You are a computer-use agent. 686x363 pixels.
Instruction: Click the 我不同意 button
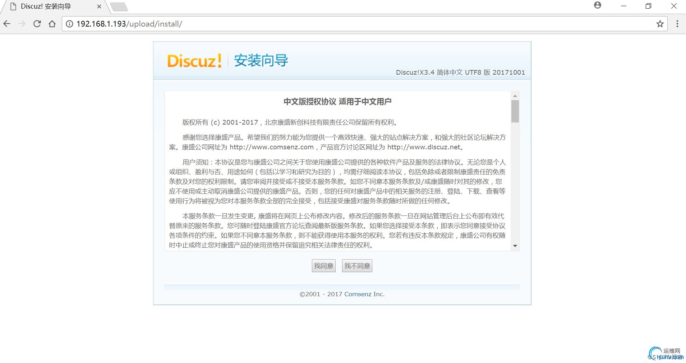coord(357,266)
